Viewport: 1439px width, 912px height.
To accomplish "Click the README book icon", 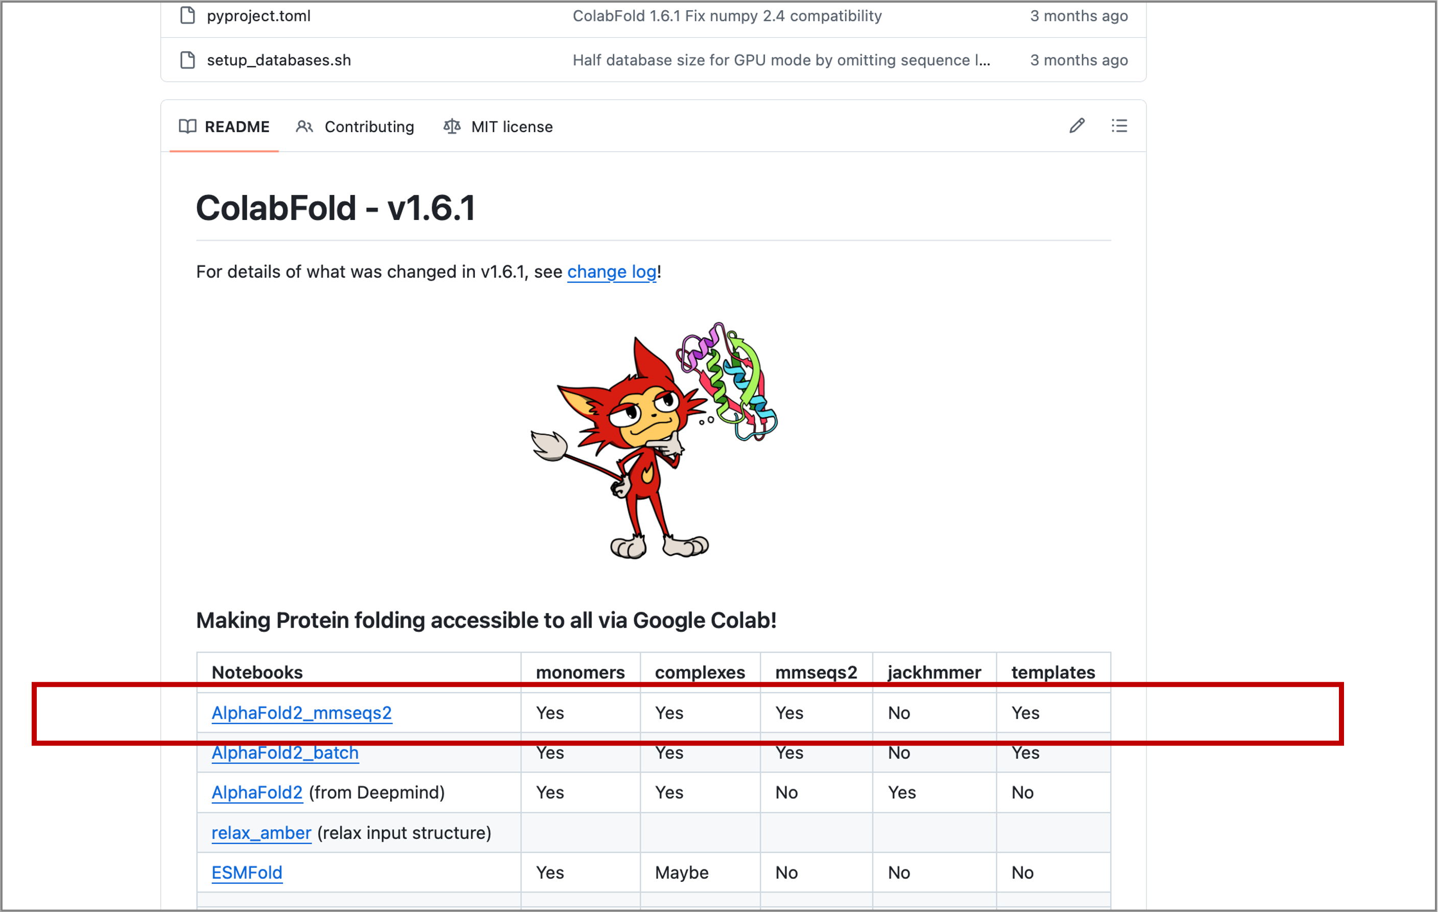I will 187,127.
